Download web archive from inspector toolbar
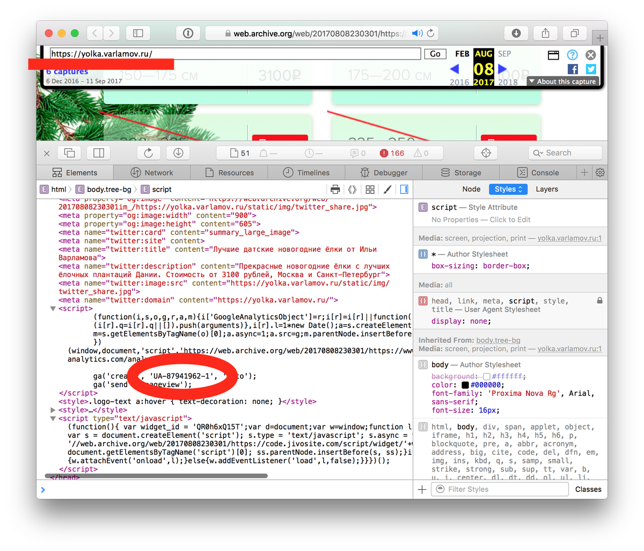The height and width of the screenshot is (551, 644). coord(178,153)
